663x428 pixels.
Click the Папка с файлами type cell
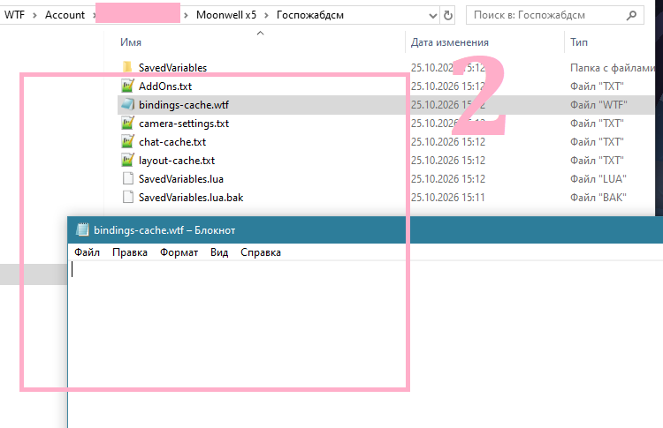[x=613, y=68]
